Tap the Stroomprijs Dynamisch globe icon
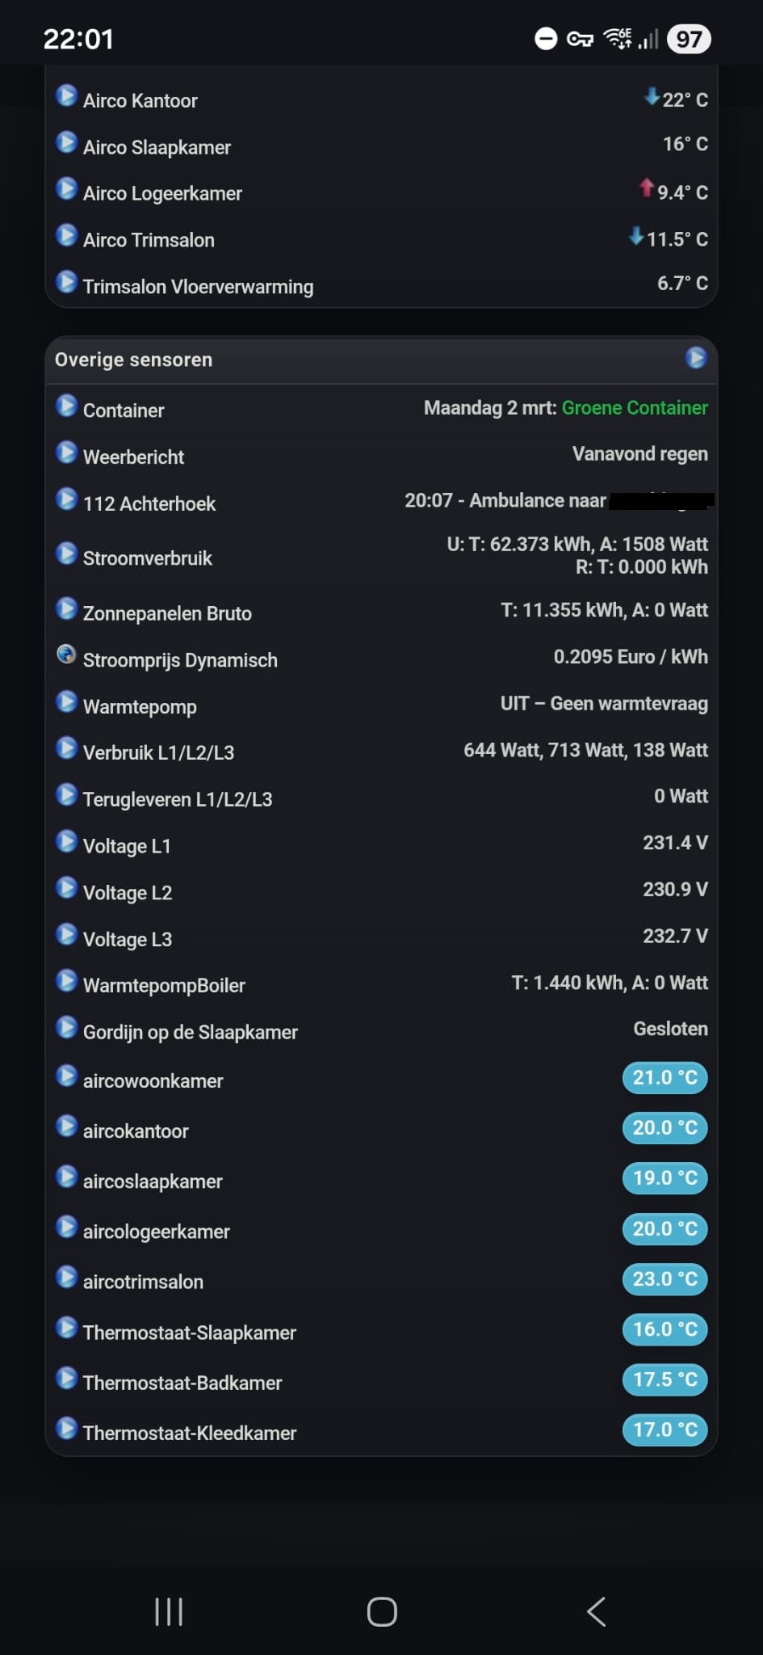This screenshot has width=763, height=1655. (x=66, y=655)
